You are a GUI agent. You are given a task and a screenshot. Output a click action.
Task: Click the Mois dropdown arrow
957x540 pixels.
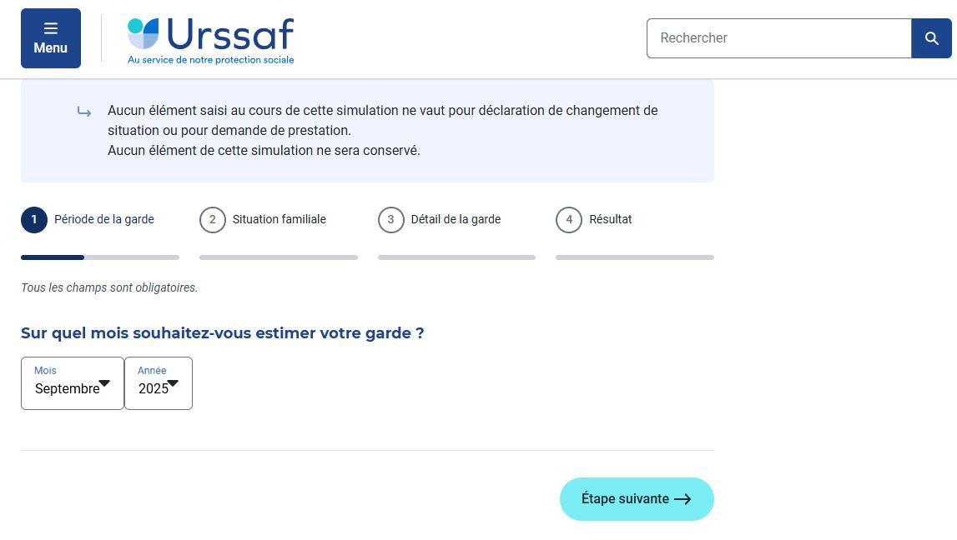(104, 383)
